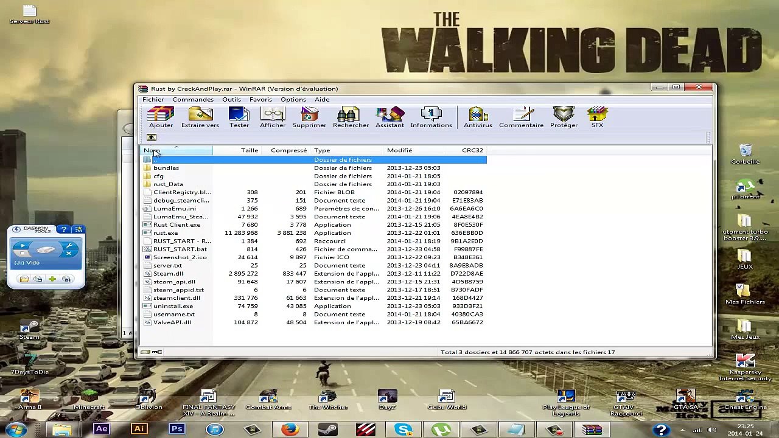
Task: Open the Cube World desktop shortcut
Action: click(x=447, y=399)
